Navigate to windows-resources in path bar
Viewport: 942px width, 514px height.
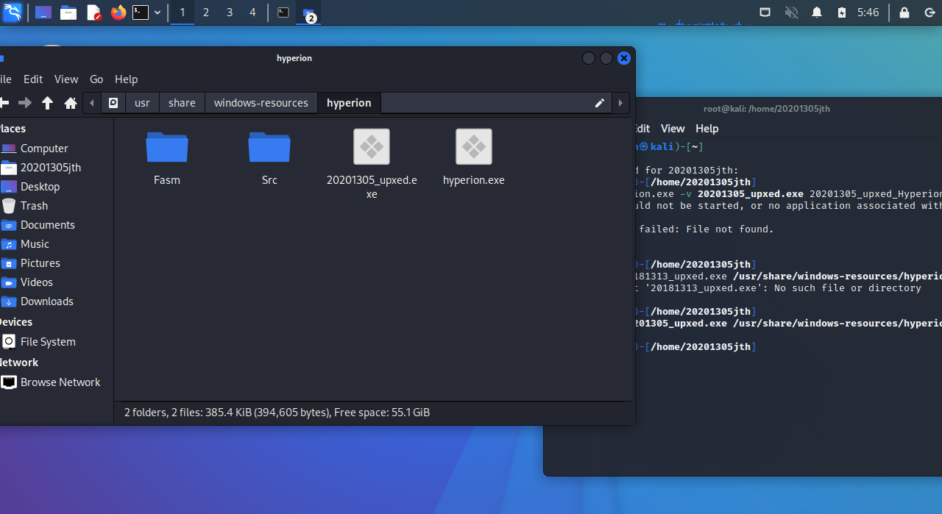coord(261,103)
